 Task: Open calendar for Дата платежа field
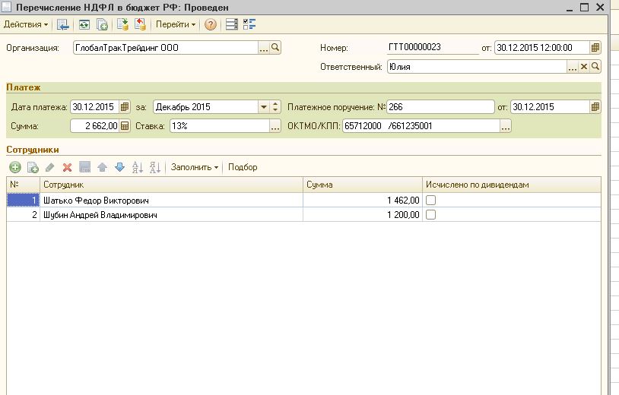point(125,107)
